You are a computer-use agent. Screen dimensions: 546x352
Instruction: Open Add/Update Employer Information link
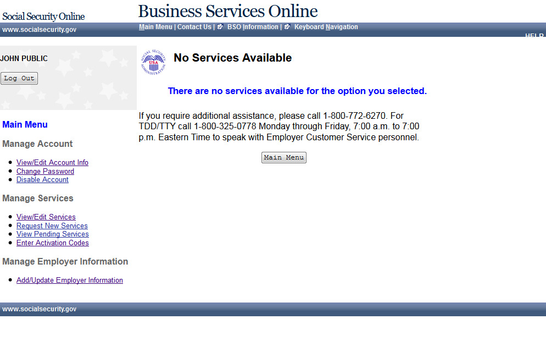coord(70,280)
